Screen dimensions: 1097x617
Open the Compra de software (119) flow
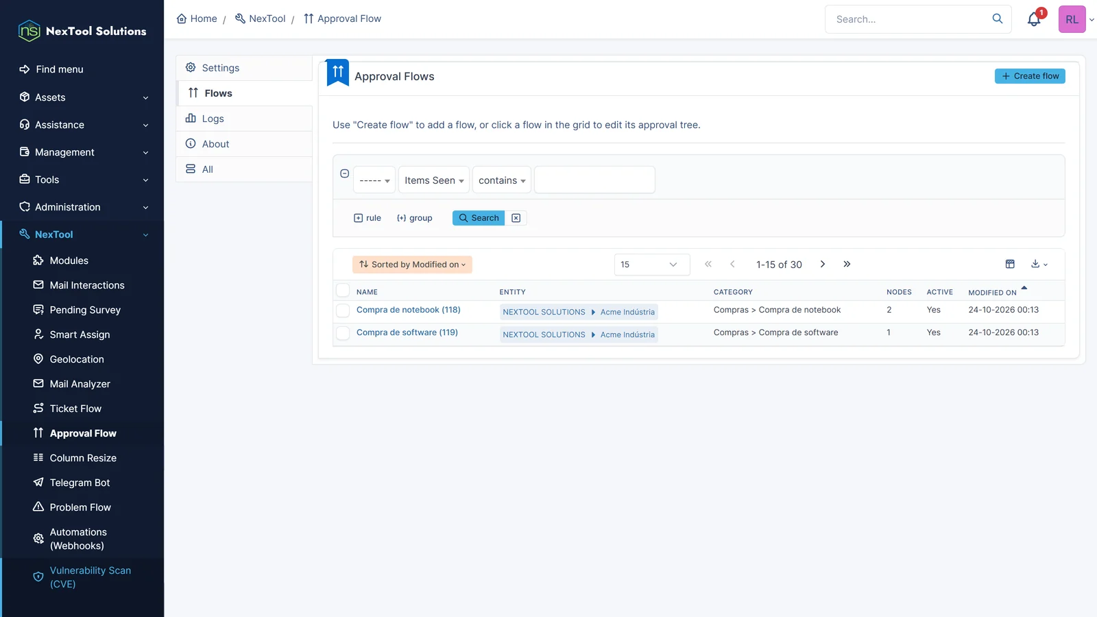coord(407,332)
